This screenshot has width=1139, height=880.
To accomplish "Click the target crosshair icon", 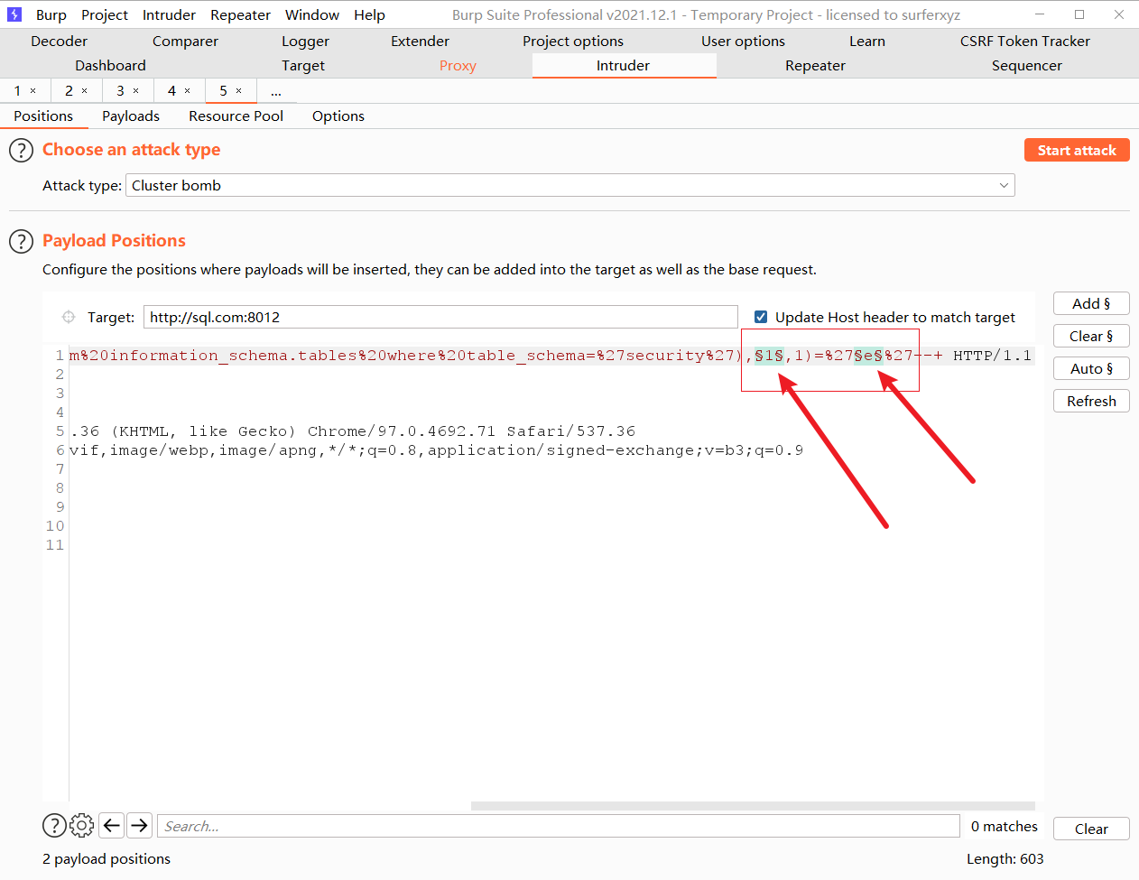I will [x=69, y=317].
